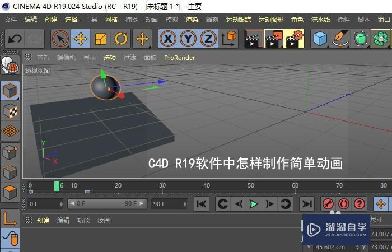This screenshot has height=252, width=392.
Task: Open the 编辑 menu in main menu bar
Action: point(31,20)
